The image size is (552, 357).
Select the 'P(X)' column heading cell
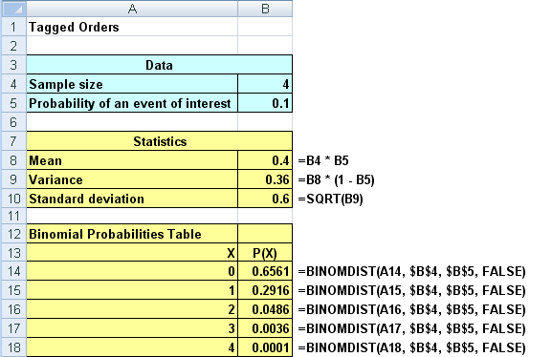click(x=265, y=253)
